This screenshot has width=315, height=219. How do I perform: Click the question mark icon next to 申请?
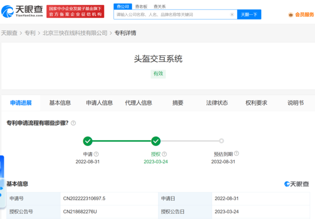(96, 154)
